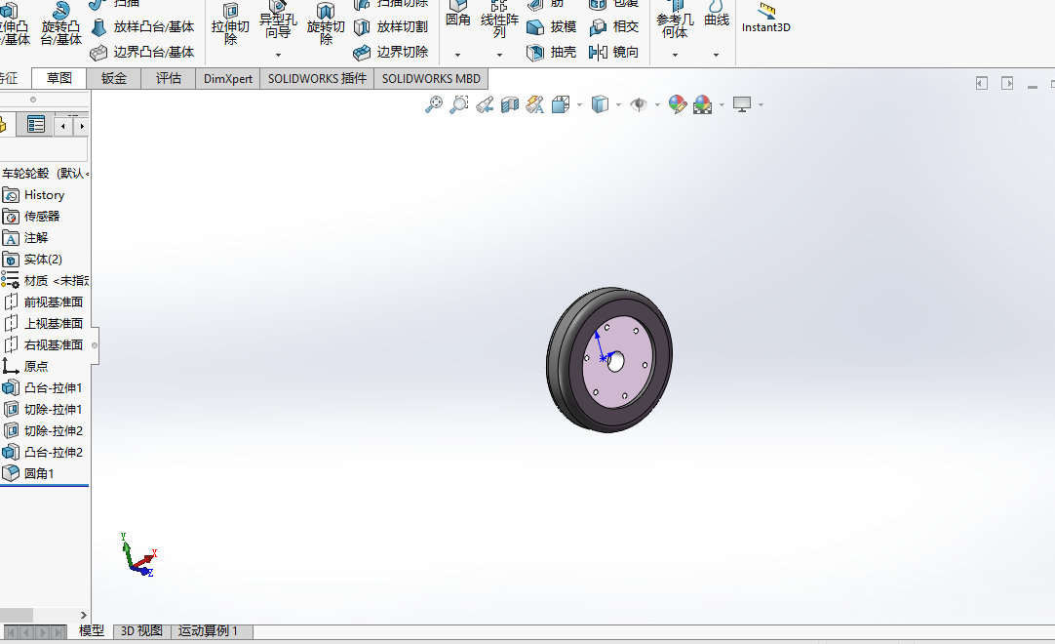Image resolution: width=1055 pixels, height=644 pixels.
Task: Toggle Instant3D mode
Action: pos(766,19)
